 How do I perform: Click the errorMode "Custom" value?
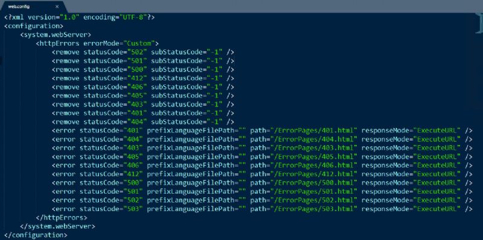click(139, 43)
